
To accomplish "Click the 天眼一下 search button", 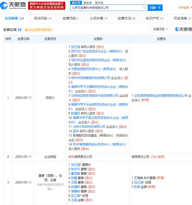I will [155, 8].
